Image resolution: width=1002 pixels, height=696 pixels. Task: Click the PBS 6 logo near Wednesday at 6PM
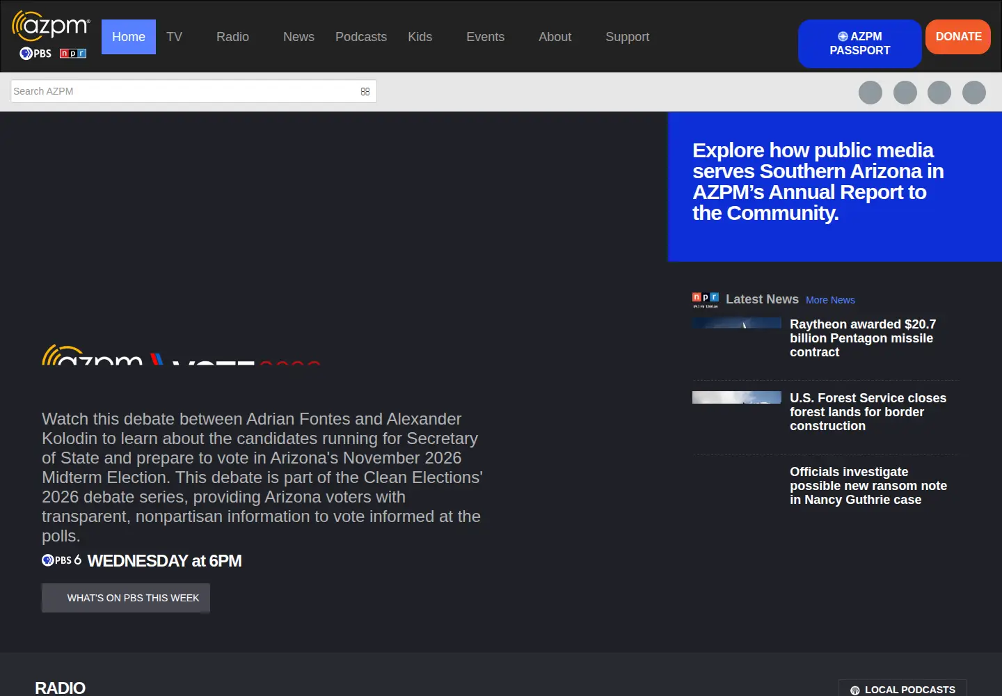61,560
